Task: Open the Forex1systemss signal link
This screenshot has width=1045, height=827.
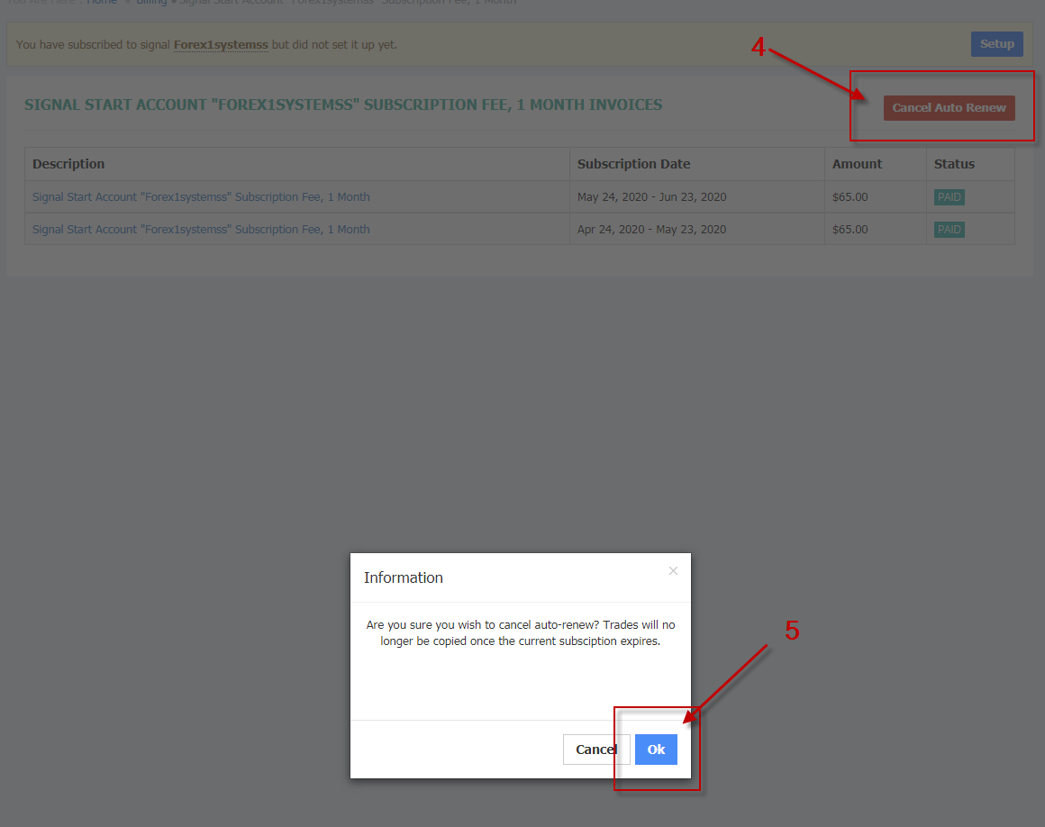Action: tap(221, 45)
